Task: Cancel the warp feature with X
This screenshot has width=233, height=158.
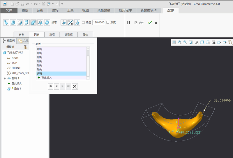Action: point(156,23)
